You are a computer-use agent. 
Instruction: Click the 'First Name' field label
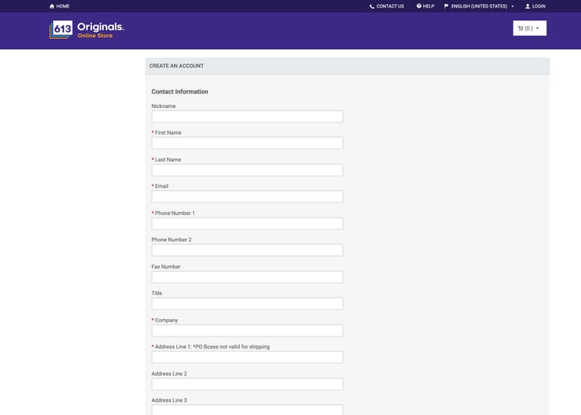[168, 132]
